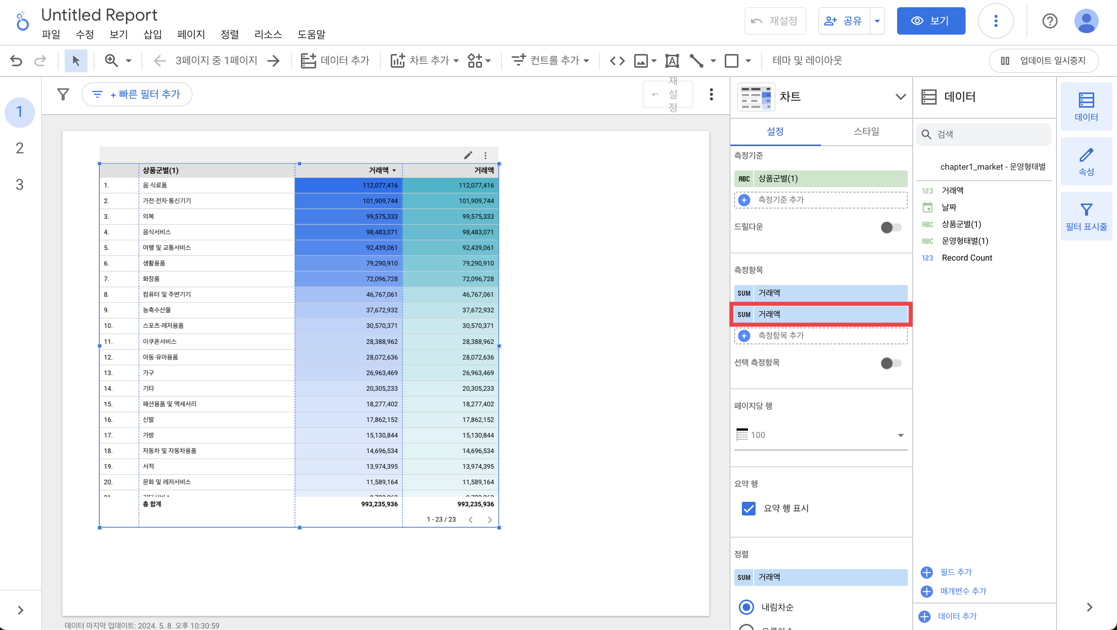Open the 페이지당 행 100 dropdown
Viewport: 1117px width, 630px height.
click(820, 435)
